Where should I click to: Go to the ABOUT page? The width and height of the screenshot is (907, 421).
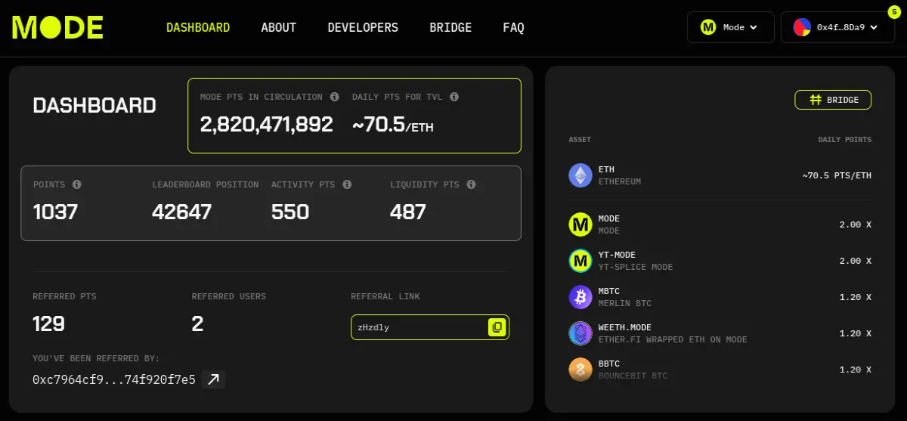tap(279, 27)
